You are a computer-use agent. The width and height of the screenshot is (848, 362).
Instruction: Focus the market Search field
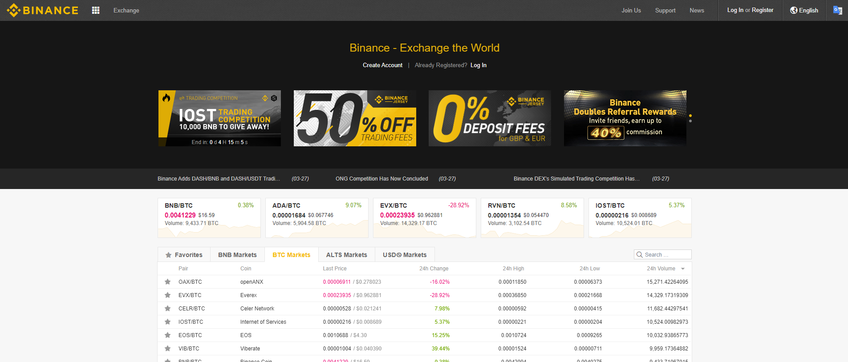click(663, 254)
